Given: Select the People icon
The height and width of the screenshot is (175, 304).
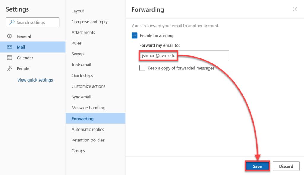Looking at the screenshot, I should pyautogui.click(x=10, y=69).
